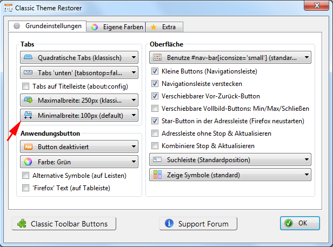Uncheck 'Kleine Buttons (Navigationsleiste)'

(x=156, y=71)
